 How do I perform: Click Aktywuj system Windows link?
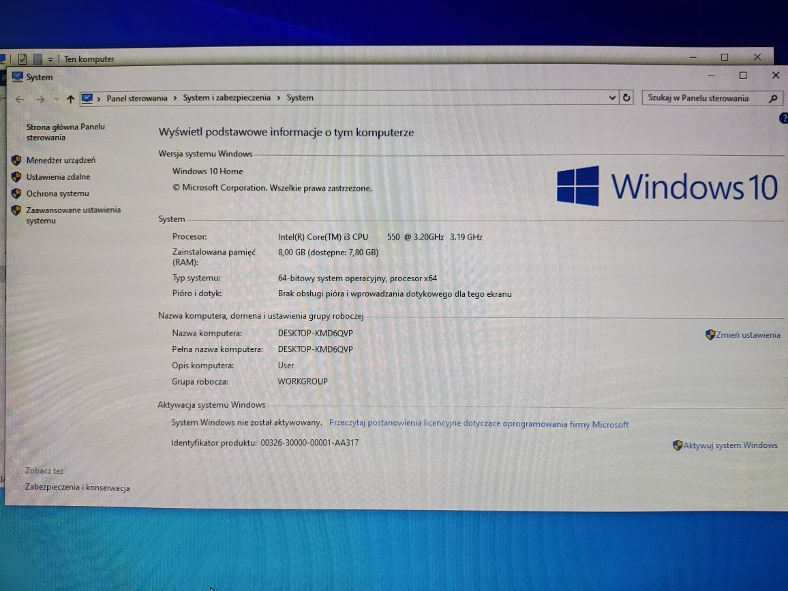(x=730, y=445)
